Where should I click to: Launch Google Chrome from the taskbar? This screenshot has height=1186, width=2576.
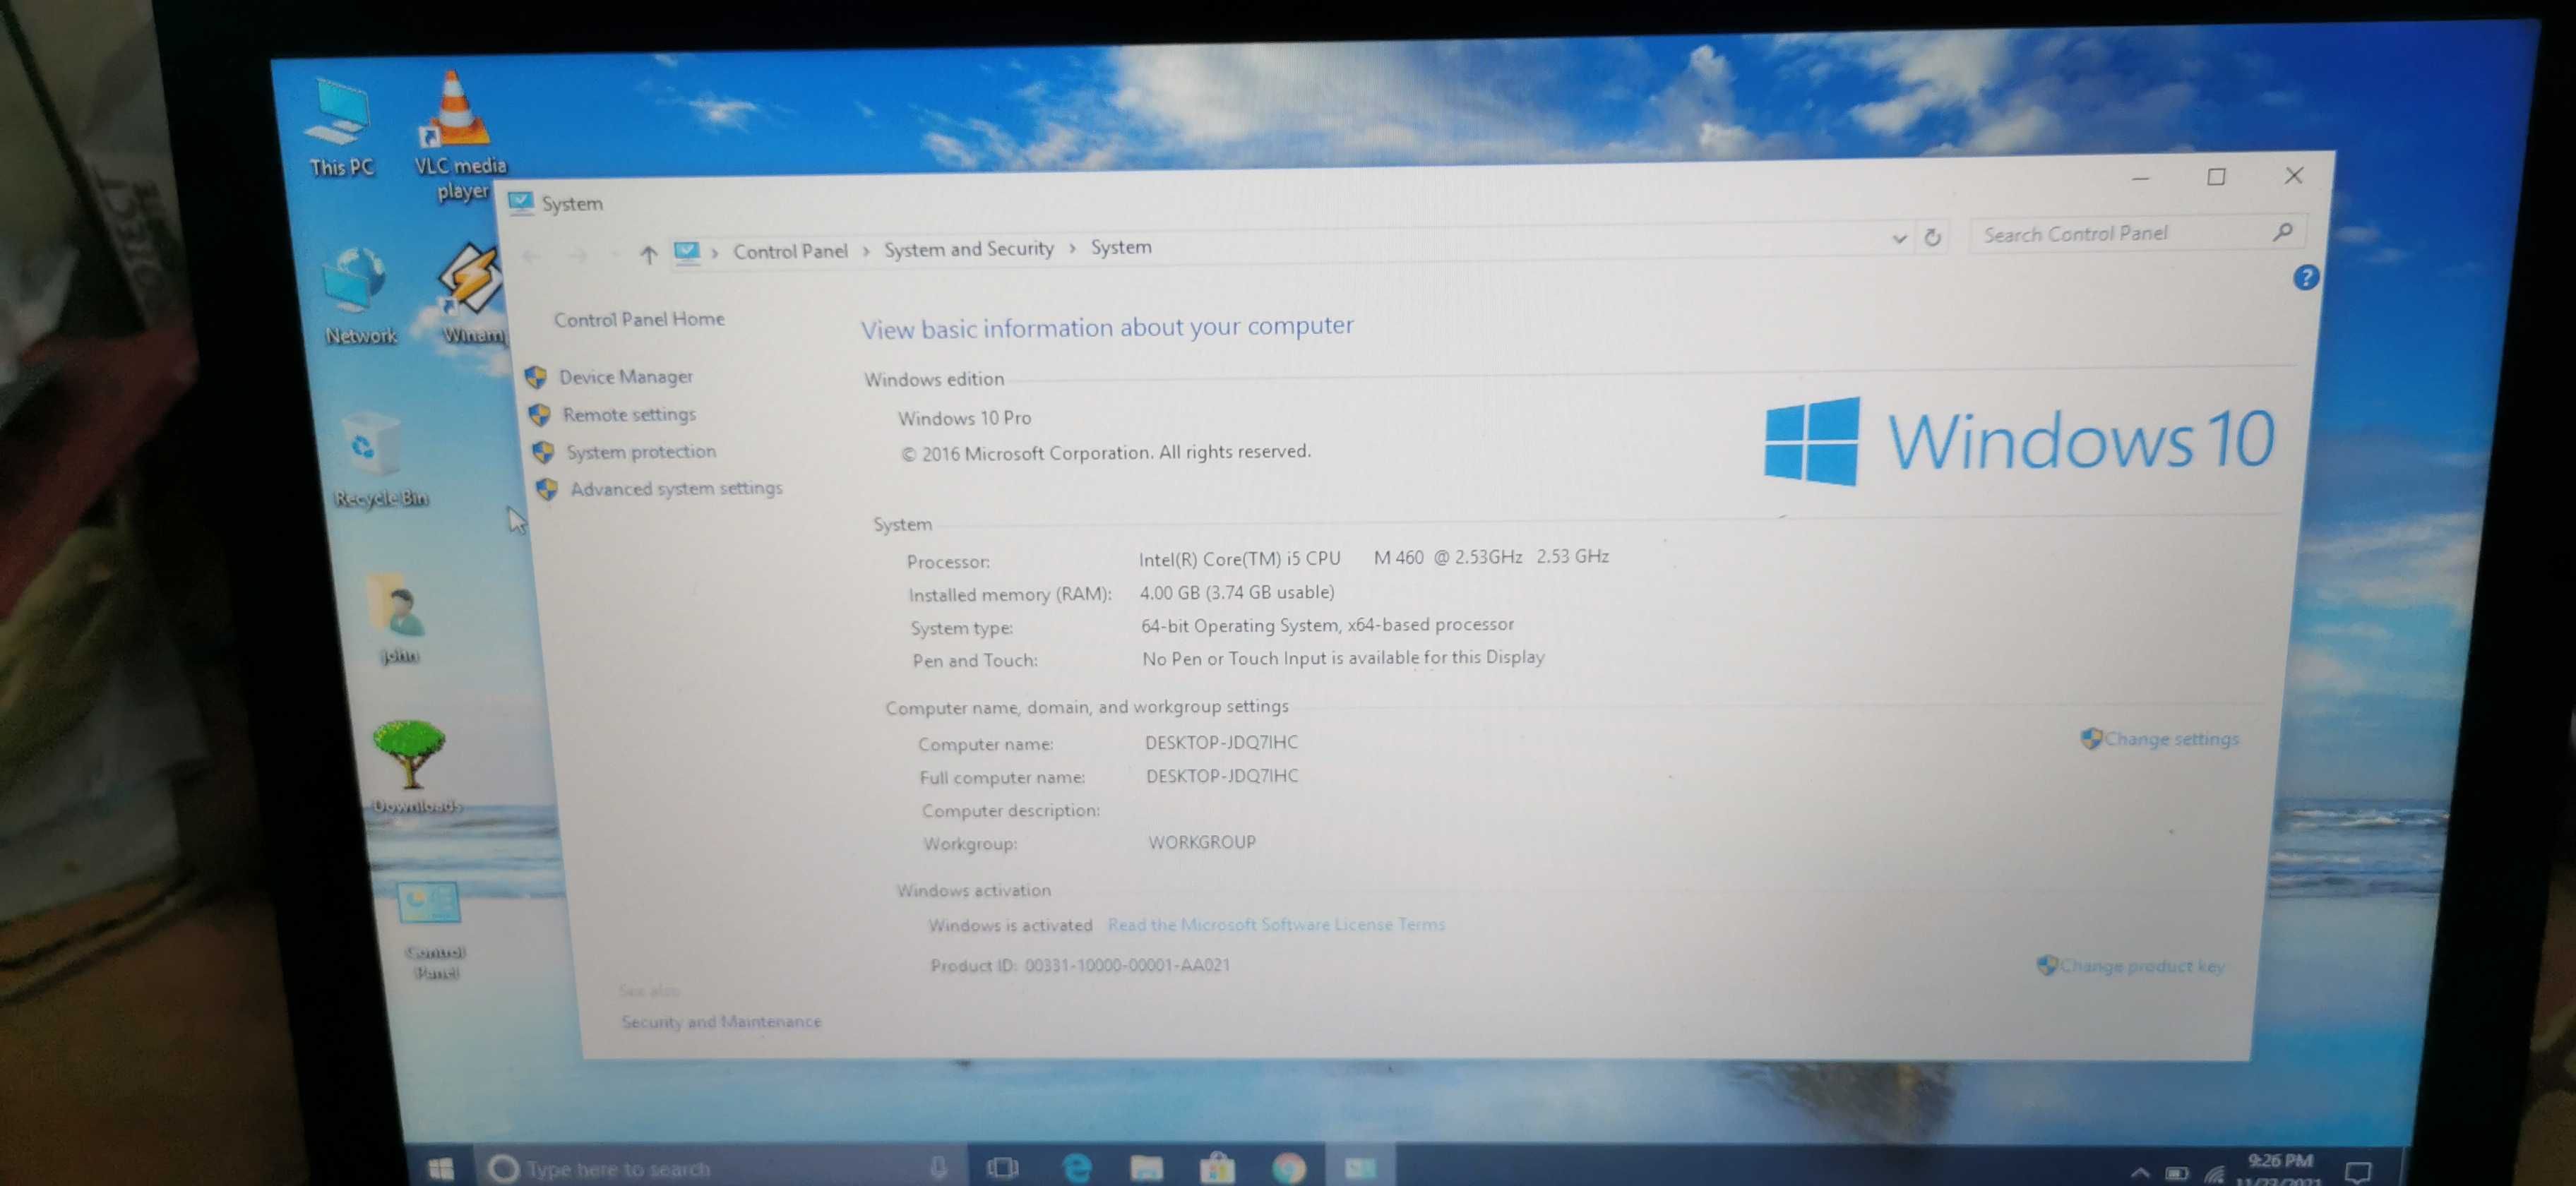click(1288, 1167)
